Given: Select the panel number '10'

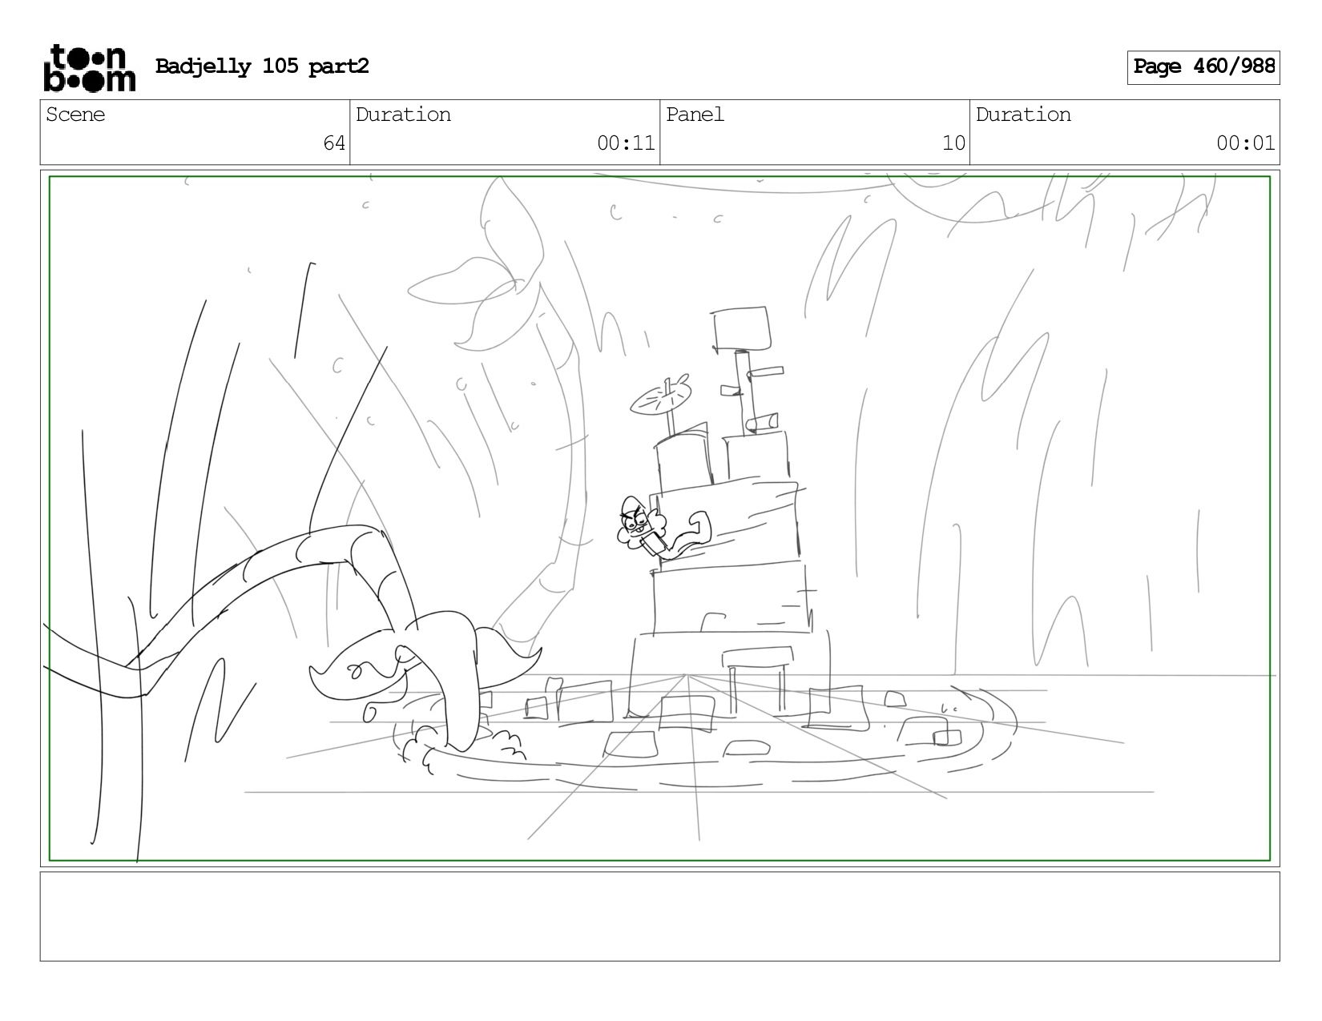Looking at the screenshot, I should 953,143.
